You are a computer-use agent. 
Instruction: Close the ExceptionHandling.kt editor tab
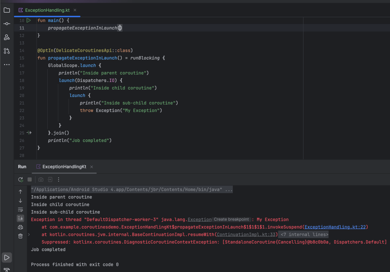point(75,10)
